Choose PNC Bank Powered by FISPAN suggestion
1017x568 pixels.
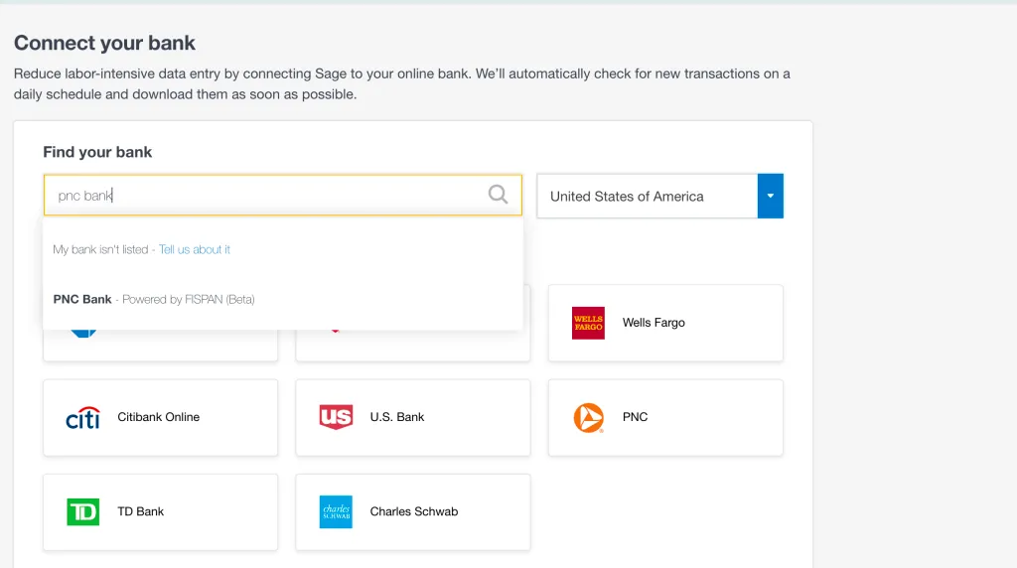click(283, 300)
